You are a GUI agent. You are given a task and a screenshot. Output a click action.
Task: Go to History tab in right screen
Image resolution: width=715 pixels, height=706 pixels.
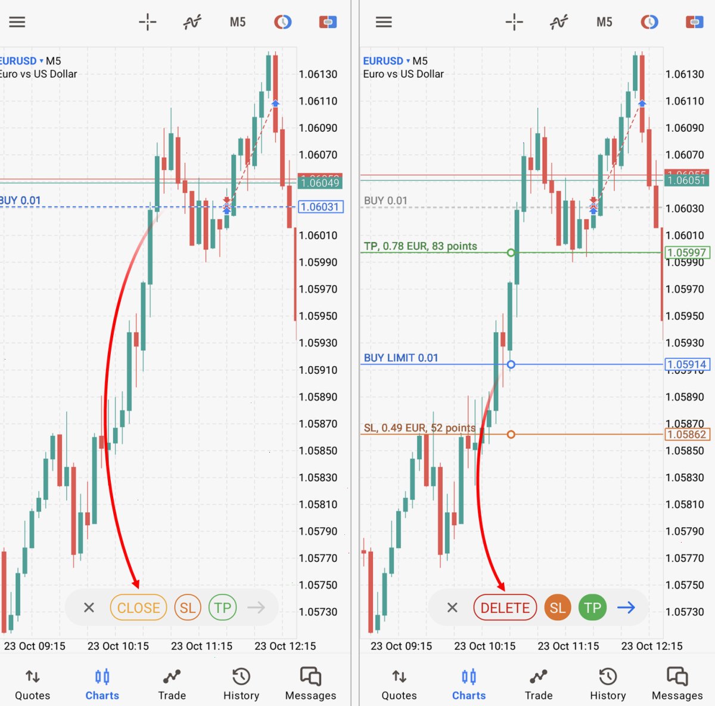(608, 684)
